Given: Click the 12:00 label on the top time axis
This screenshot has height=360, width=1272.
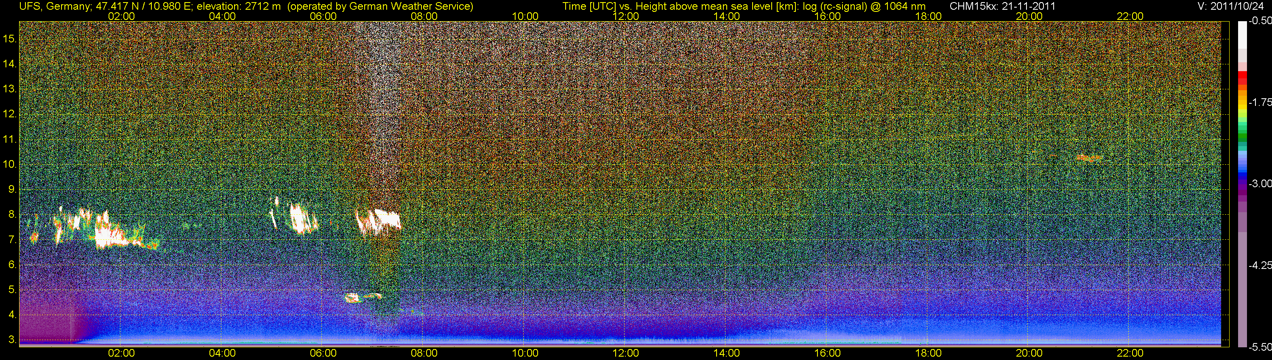Looking at the screenshot, I should point(626,16).
